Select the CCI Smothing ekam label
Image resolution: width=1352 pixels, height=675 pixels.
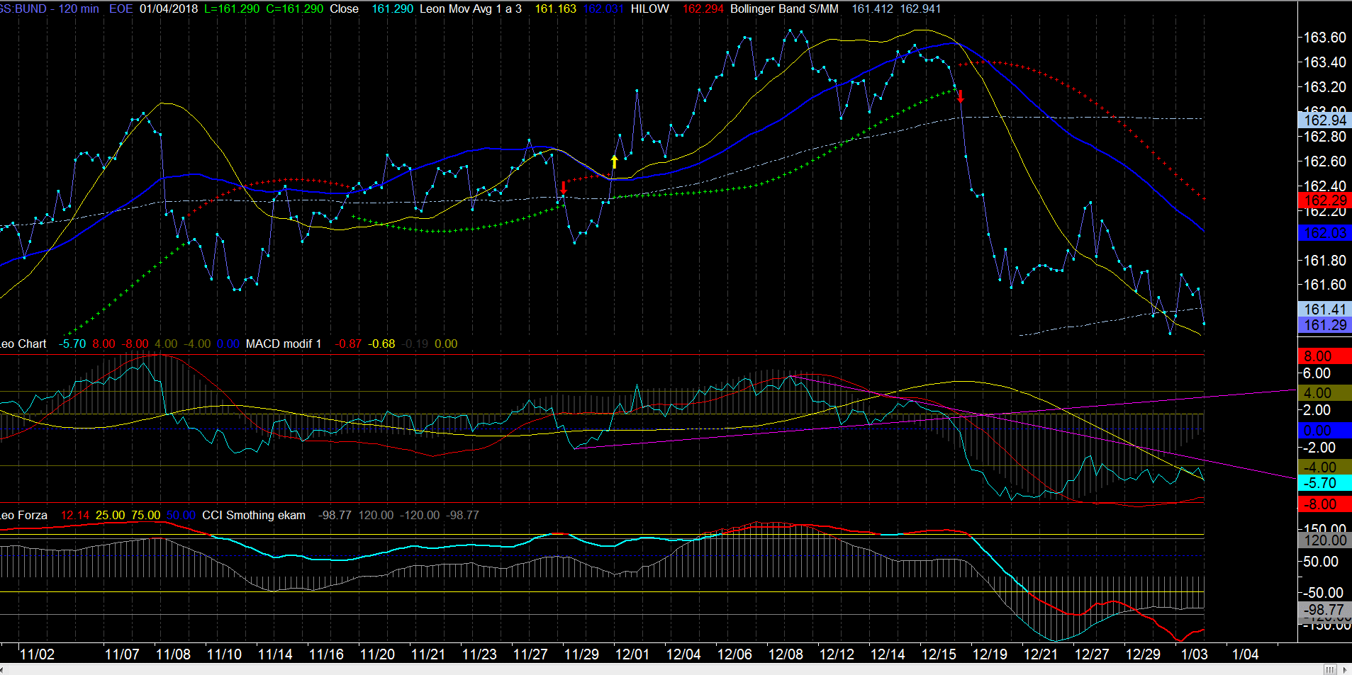point(254,516)
